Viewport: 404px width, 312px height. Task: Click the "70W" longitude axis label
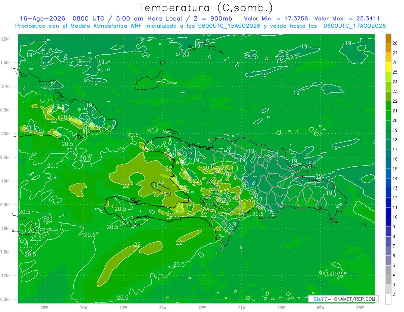pos(281,308)
